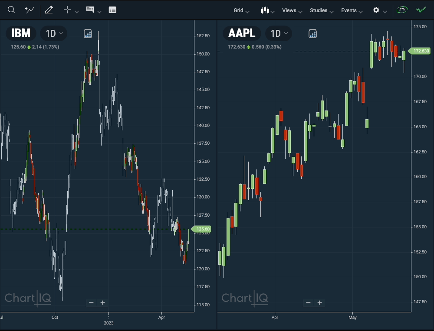Click the crosshair cursor icon

click(67, 10)
